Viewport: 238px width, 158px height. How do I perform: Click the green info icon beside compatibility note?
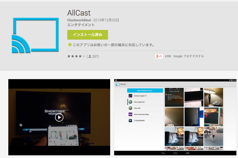[x=70, y=45]
